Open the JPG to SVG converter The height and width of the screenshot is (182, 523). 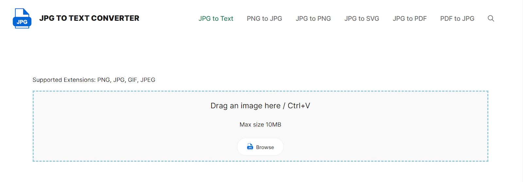[362, 19]
